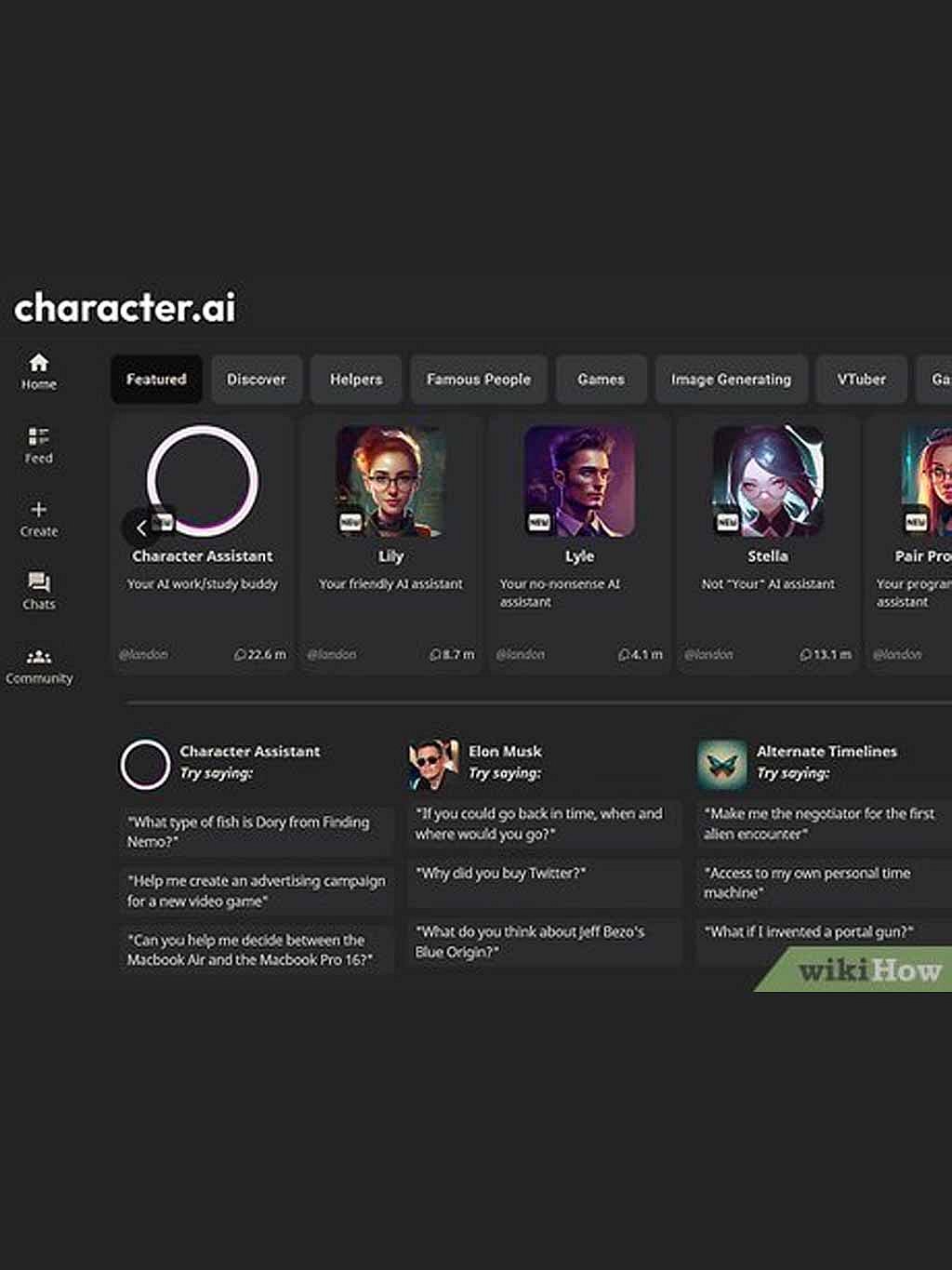Viewport: 952px width, 1270px height.
Task: Open the Stella character card
Action: (768, 543)
